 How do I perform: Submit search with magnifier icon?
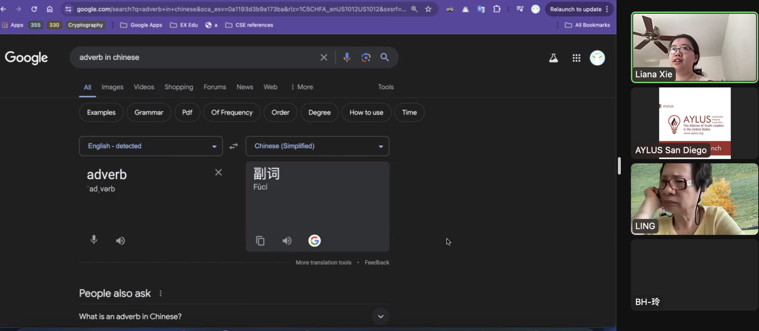coord(385,57)
